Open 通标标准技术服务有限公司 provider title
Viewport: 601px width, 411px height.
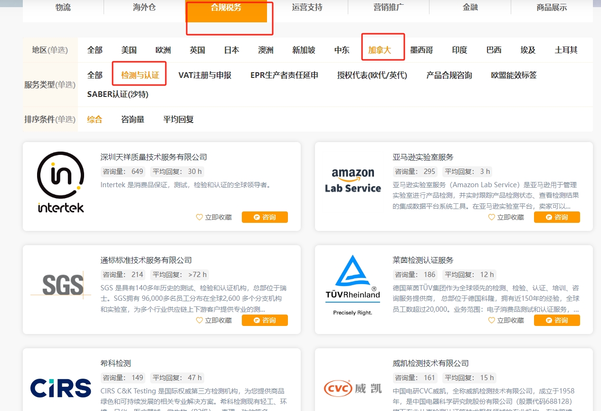click(146, 260)
